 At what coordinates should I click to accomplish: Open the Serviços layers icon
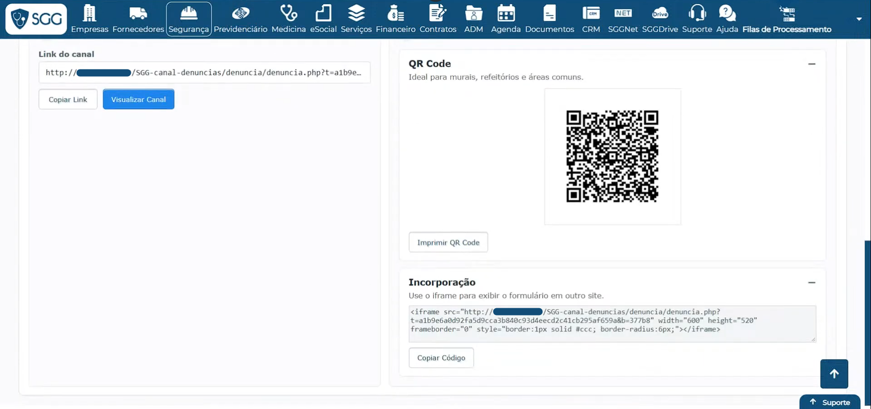[356, 13]
